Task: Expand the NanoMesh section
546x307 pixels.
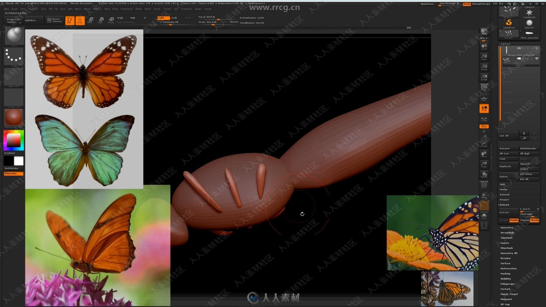Action: 506,238
